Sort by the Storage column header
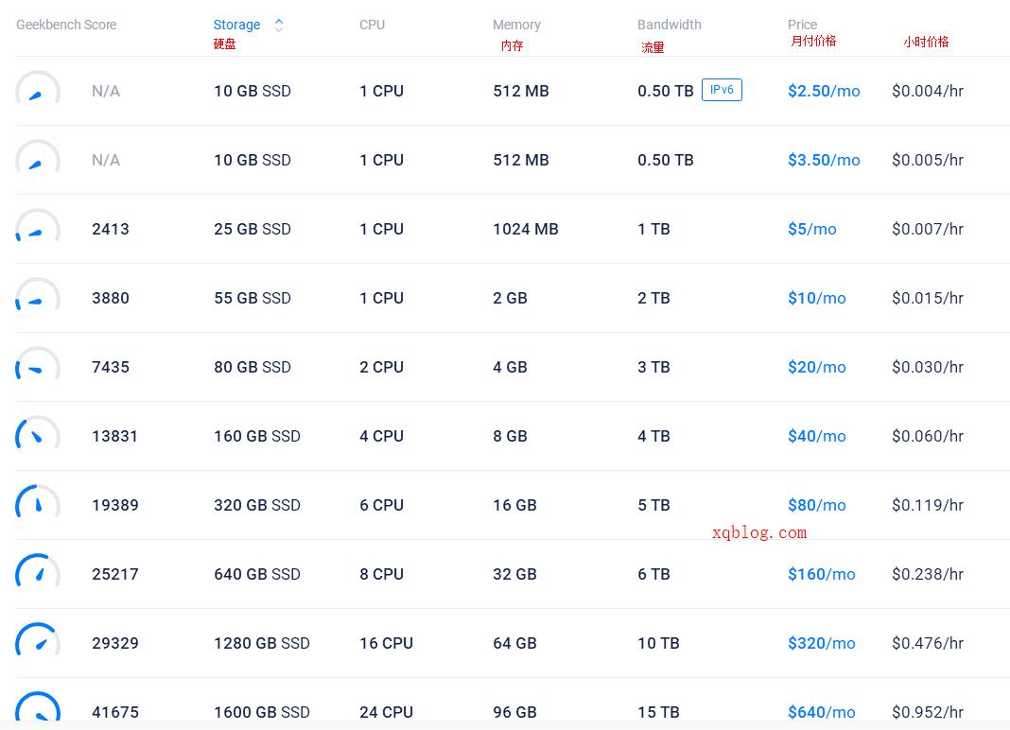 (x=236, y=25)
